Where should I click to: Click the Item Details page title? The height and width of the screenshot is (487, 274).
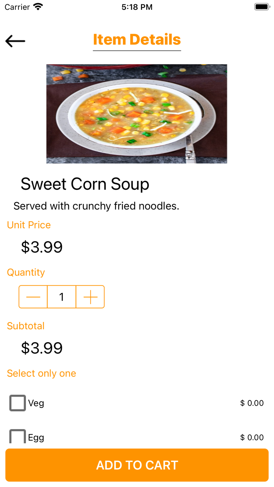pos(137,40)
